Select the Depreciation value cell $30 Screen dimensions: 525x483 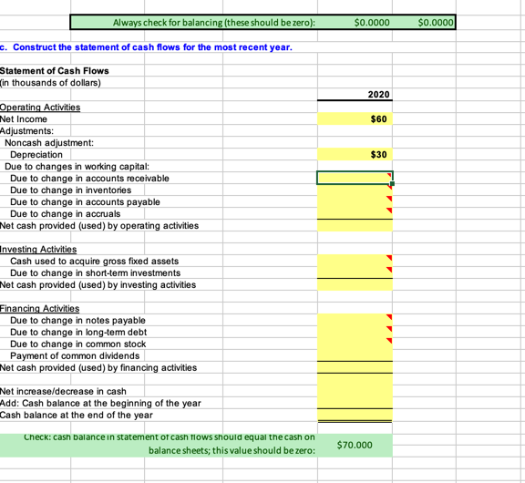(355, 155)
